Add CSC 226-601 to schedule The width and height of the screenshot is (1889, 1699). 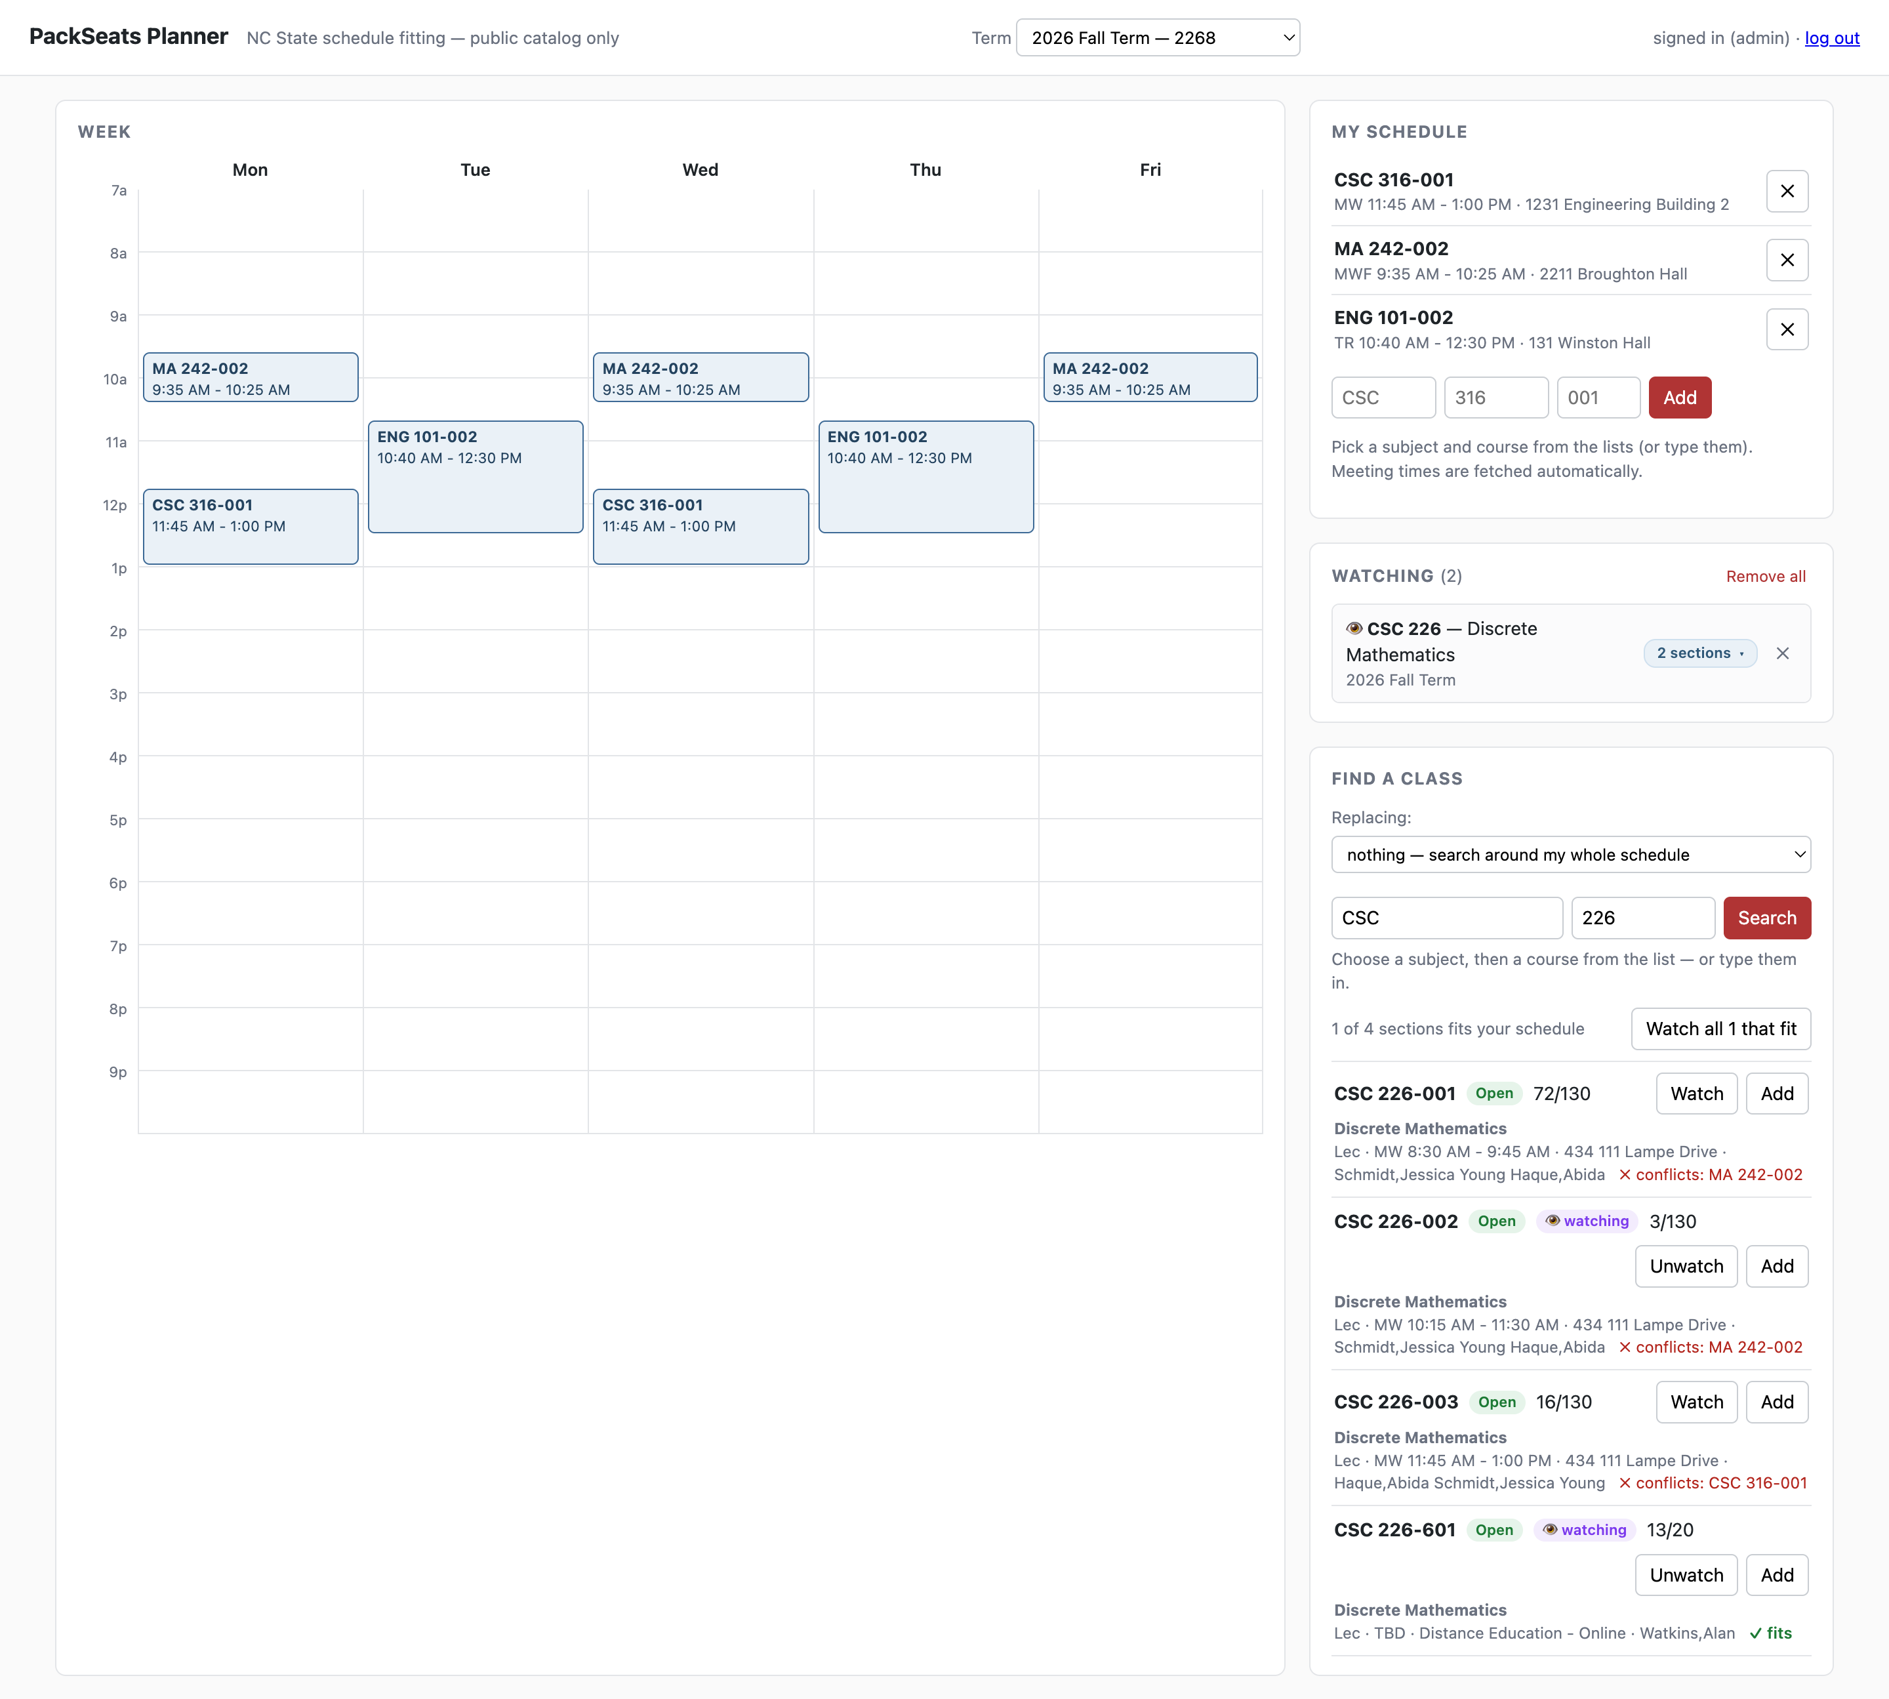click(1776, 1576)
